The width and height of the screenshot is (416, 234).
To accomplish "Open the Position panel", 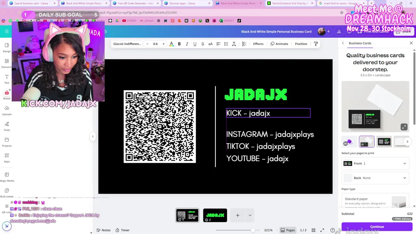I will [x=301, y=44].
